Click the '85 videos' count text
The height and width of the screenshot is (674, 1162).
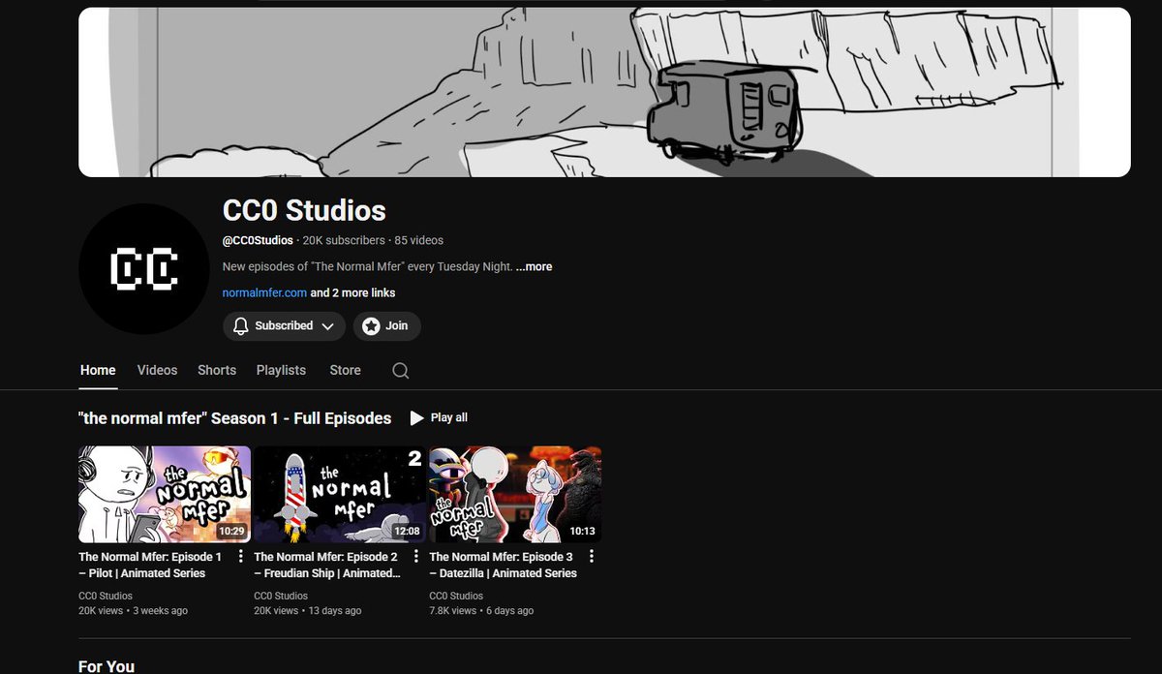(419, 240)
